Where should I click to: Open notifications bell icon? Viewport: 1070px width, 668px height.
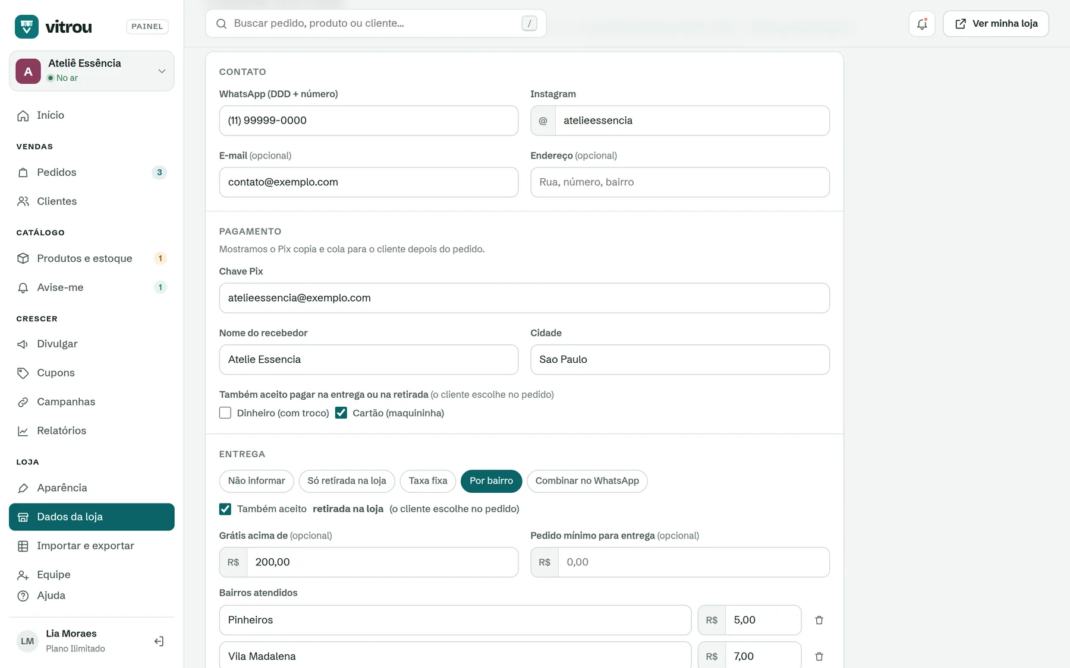coord(921,24)
